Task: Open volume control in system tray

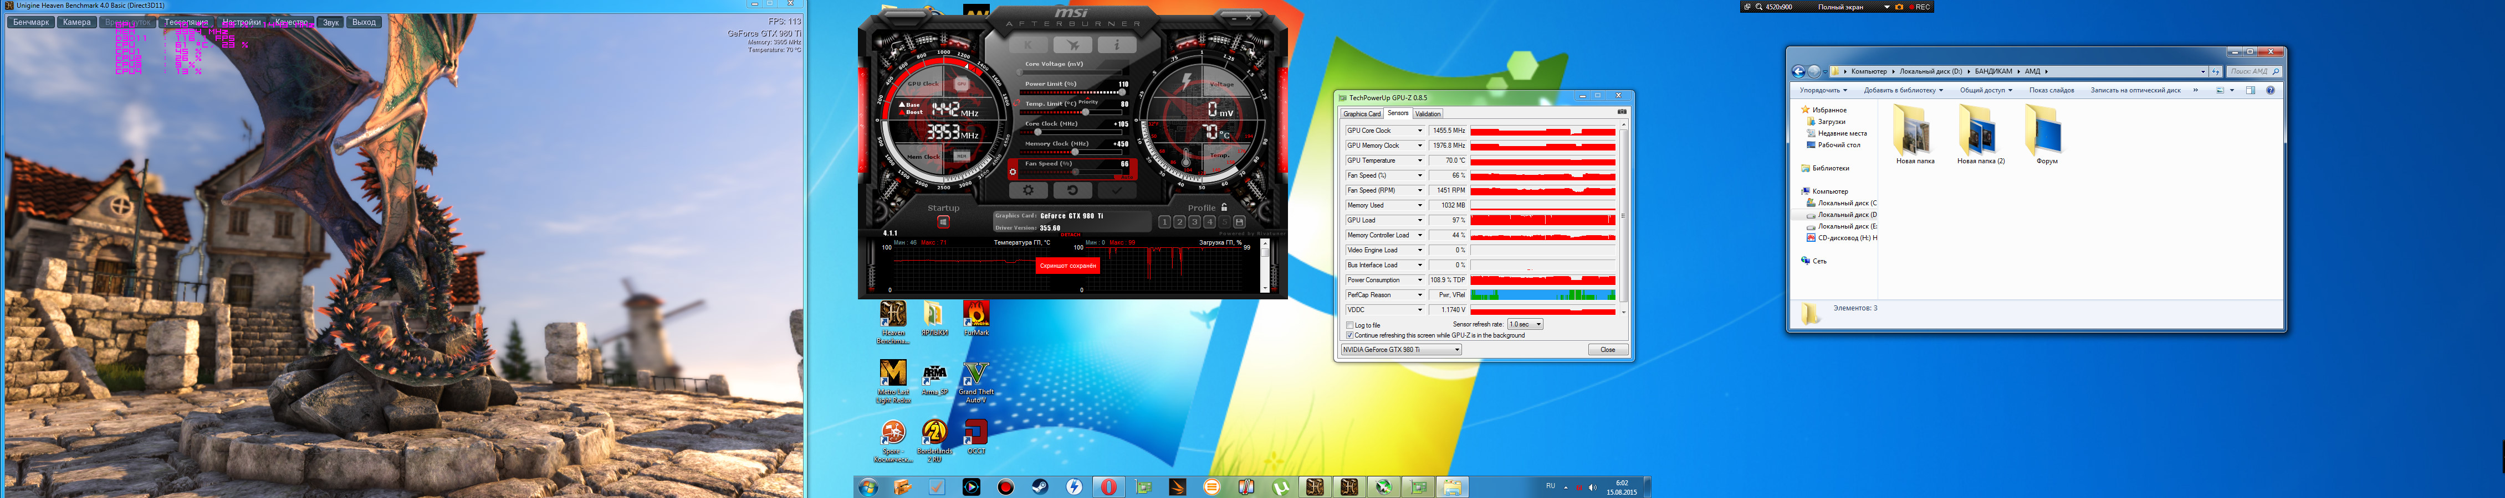Action: click(1593, 487)
